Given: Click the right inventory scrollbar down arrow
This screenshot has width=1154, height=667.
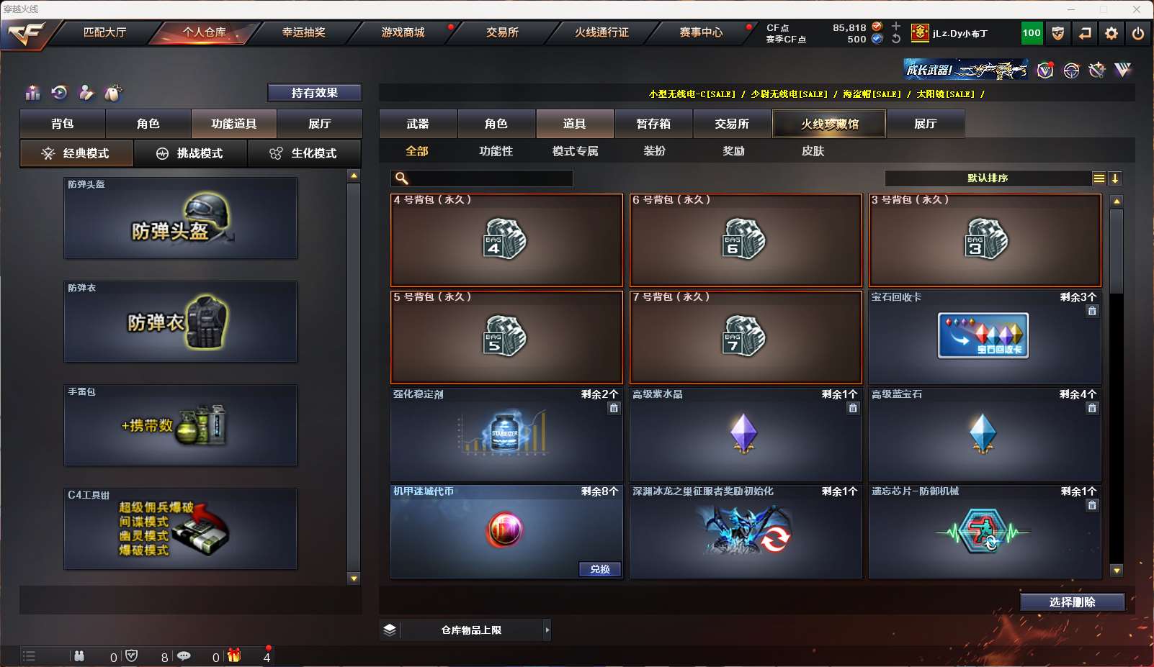Looking at the screenshot, I should 1117,571.
